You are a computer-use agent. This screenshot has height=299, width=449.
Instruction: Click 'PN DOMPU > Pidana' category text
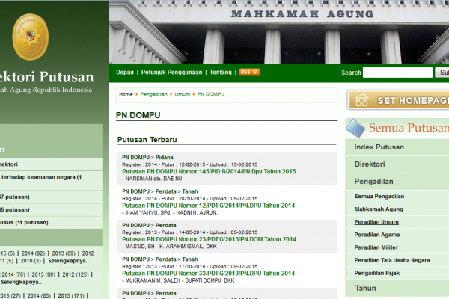point(147,158)
